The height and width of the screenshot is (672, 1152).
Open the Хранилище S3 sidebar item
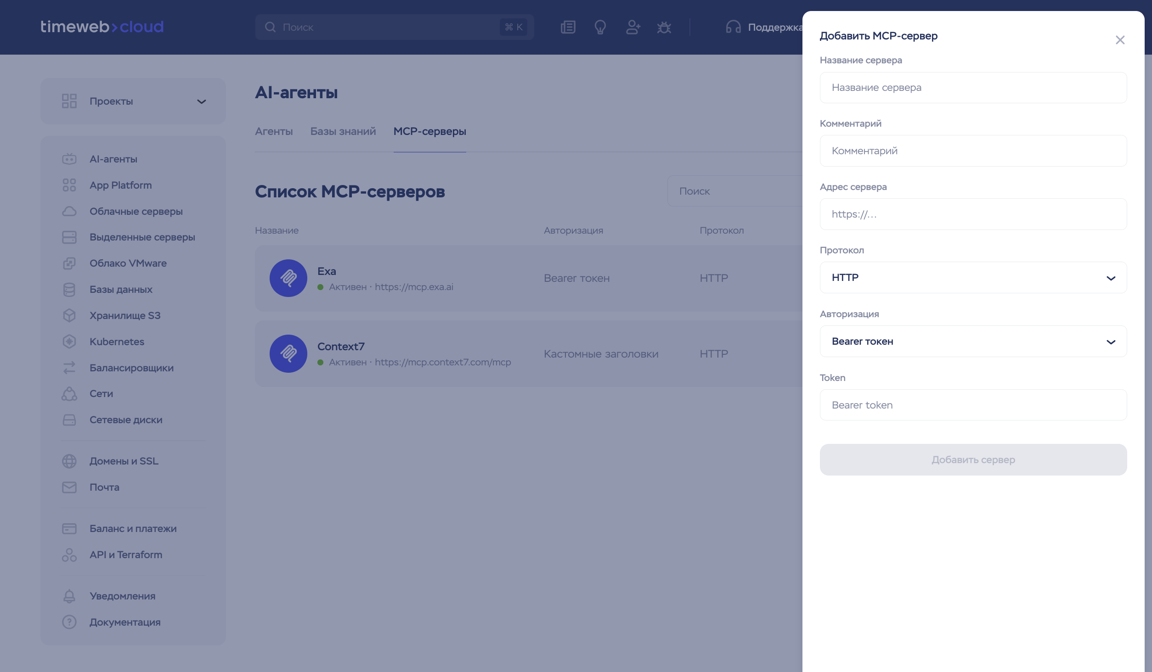(125, 315)
